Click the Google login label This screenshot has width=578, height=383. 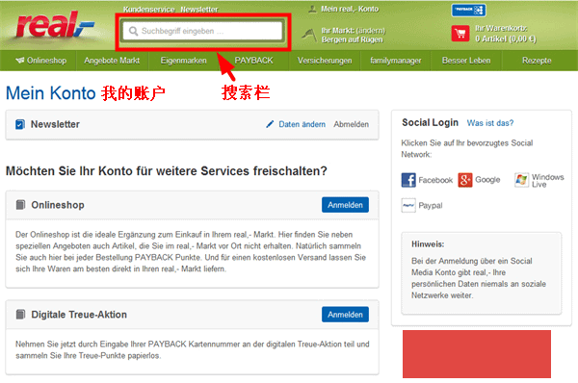pyautogui.click(x=487, y=180)
